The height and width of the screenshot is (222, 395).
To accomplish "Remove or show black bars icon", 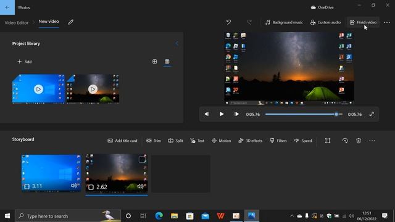I will [x=328, y=141].
